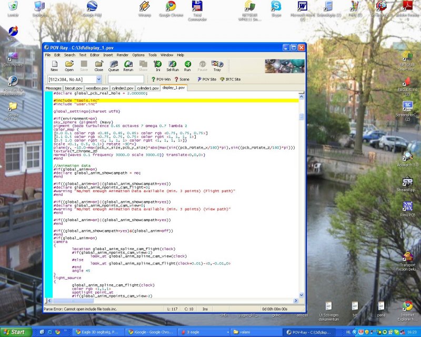Open the Tools menu

pos(153,55)
